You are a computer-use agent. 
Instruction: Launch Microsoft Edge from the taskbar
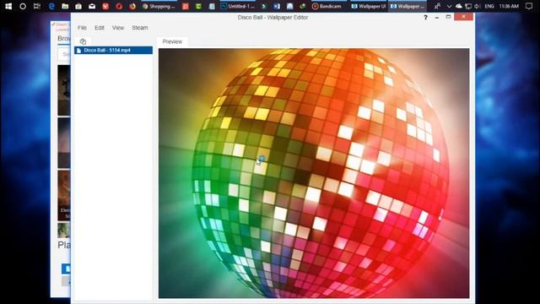click(x=51, y=6)
